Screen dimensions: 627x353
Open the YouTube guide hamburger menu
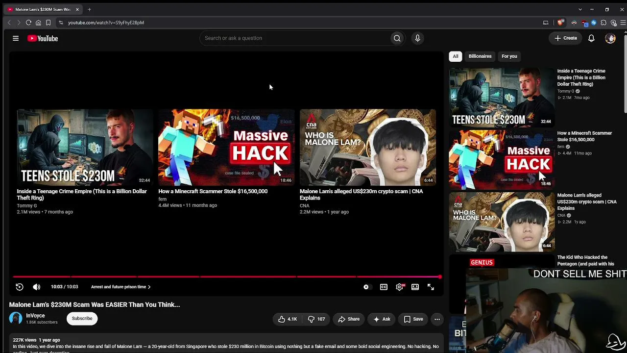click(16, 38)
